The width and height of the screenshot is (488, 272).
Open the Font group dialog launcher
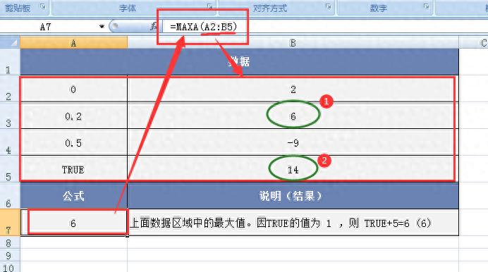point(210,6)
